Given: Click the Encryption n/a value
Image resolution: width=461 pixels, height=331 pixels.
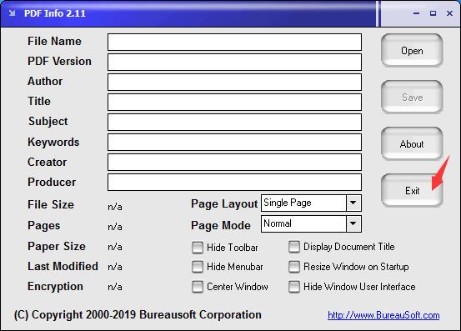Looking at the screenshot, I should pyautogui.click(x=115, y=287).
